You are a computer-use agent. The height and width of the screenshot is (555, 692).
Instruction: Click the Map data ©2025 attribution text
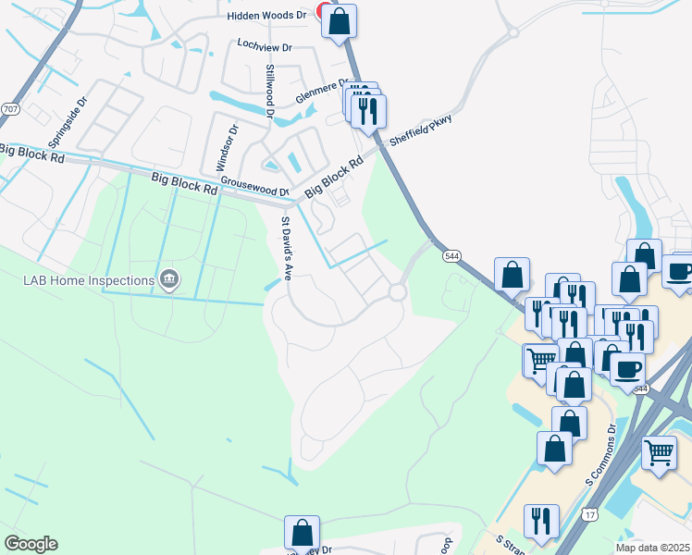pyautogui.click(x=653, y=548)
